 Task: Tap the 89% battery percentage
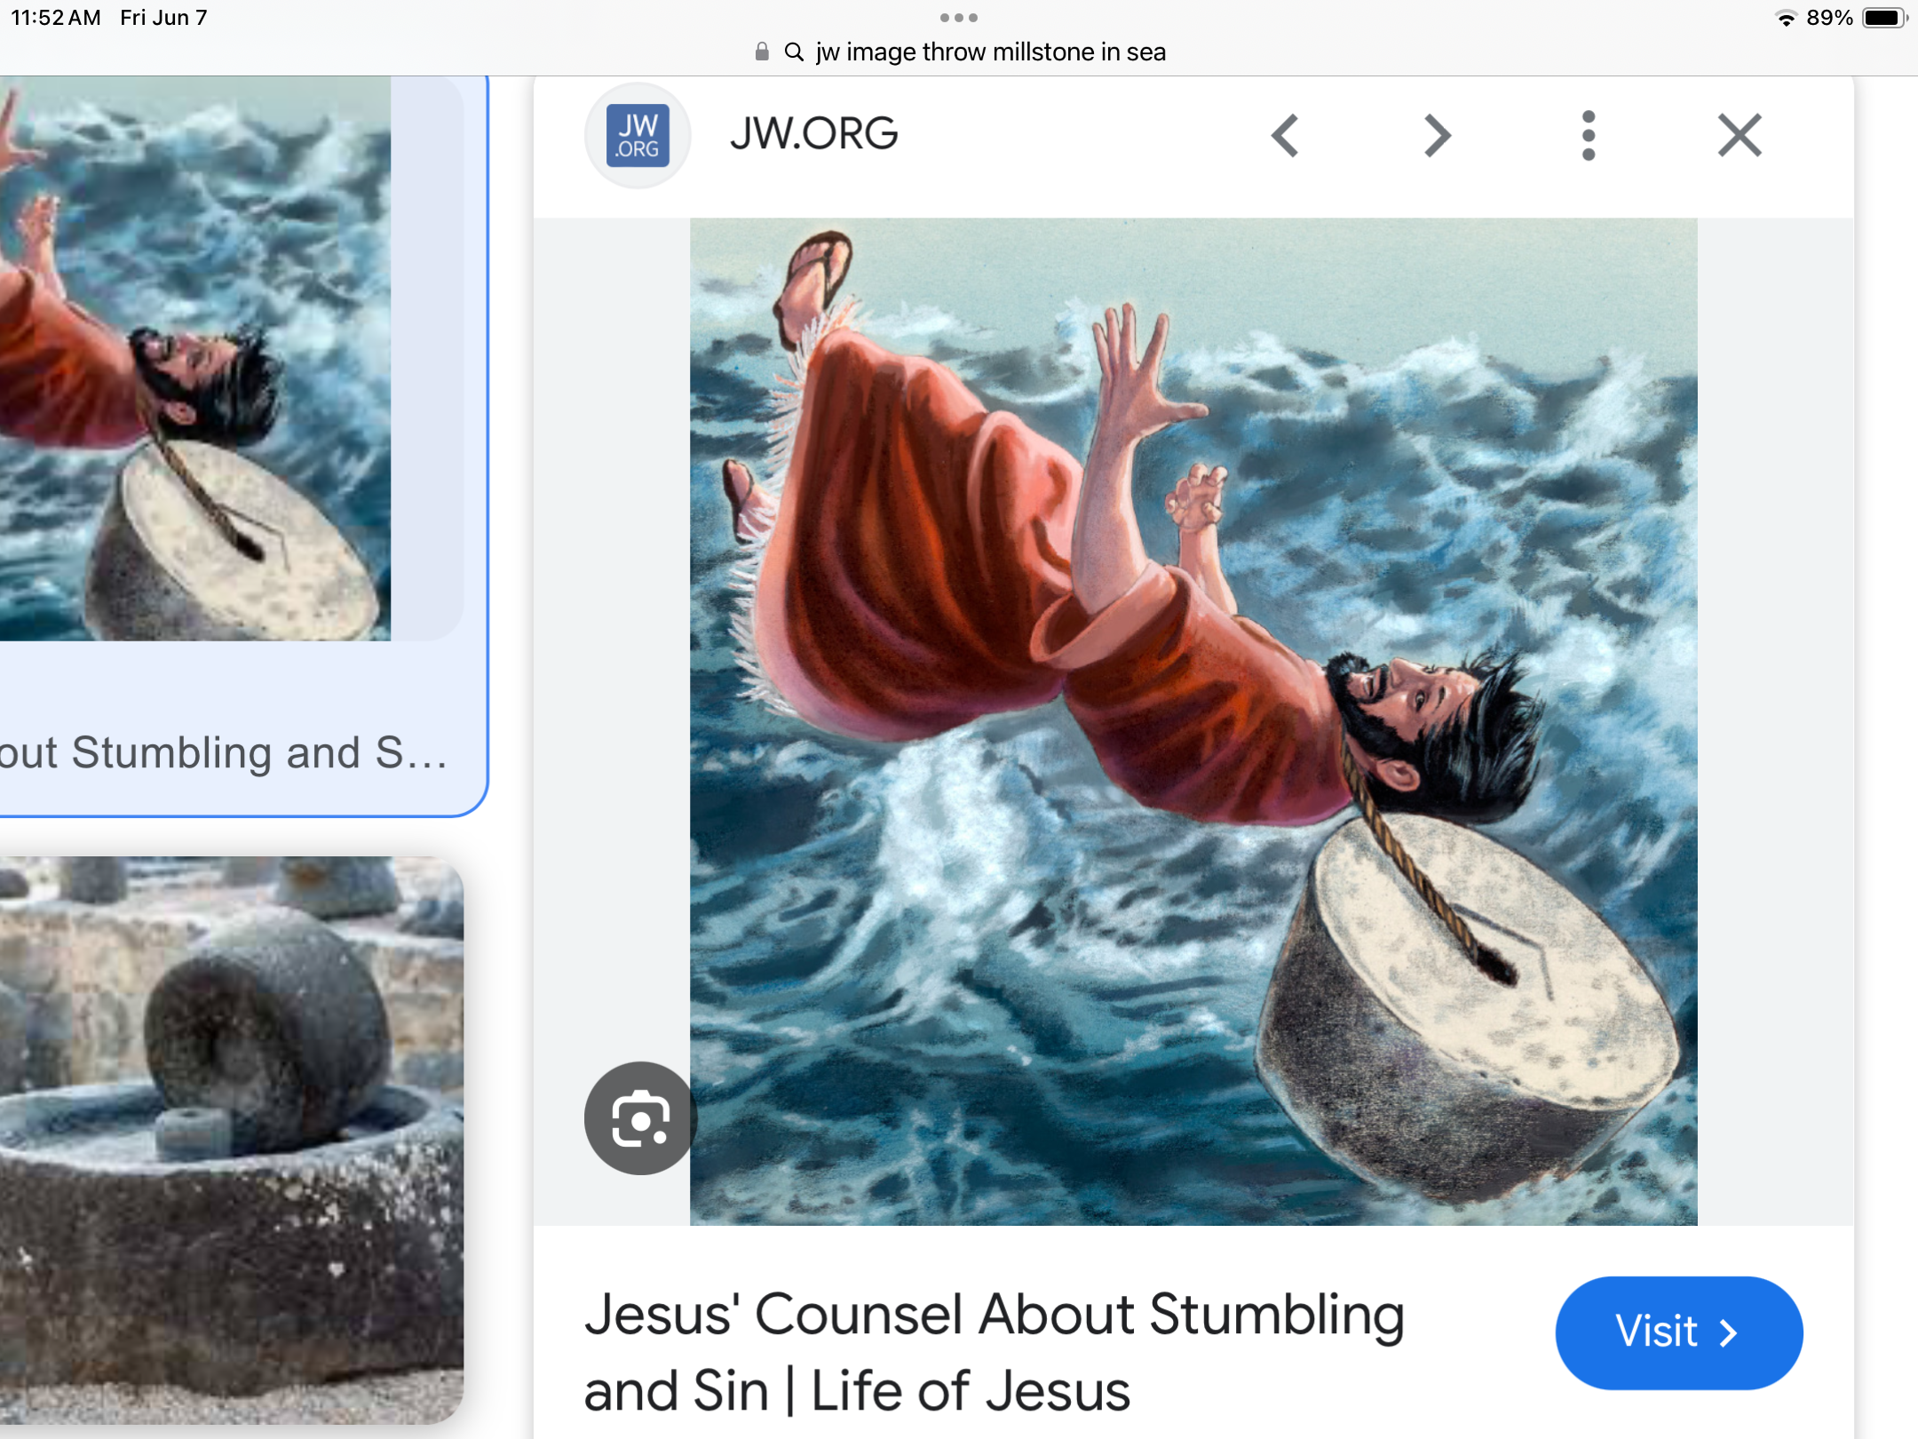click(x=1829, y=18)
